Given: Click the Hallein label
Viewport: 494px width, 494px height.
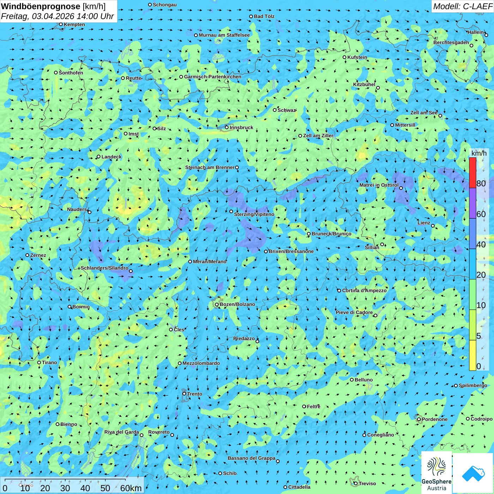Looking at the screenshot, I should pos(476,32).
